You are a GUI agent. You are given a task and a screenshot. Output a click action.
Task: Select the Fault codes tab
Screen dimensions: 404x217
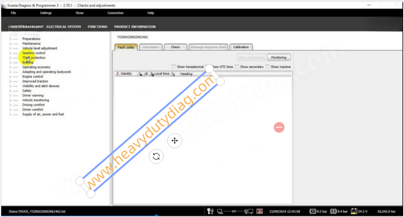click(126, 47)
